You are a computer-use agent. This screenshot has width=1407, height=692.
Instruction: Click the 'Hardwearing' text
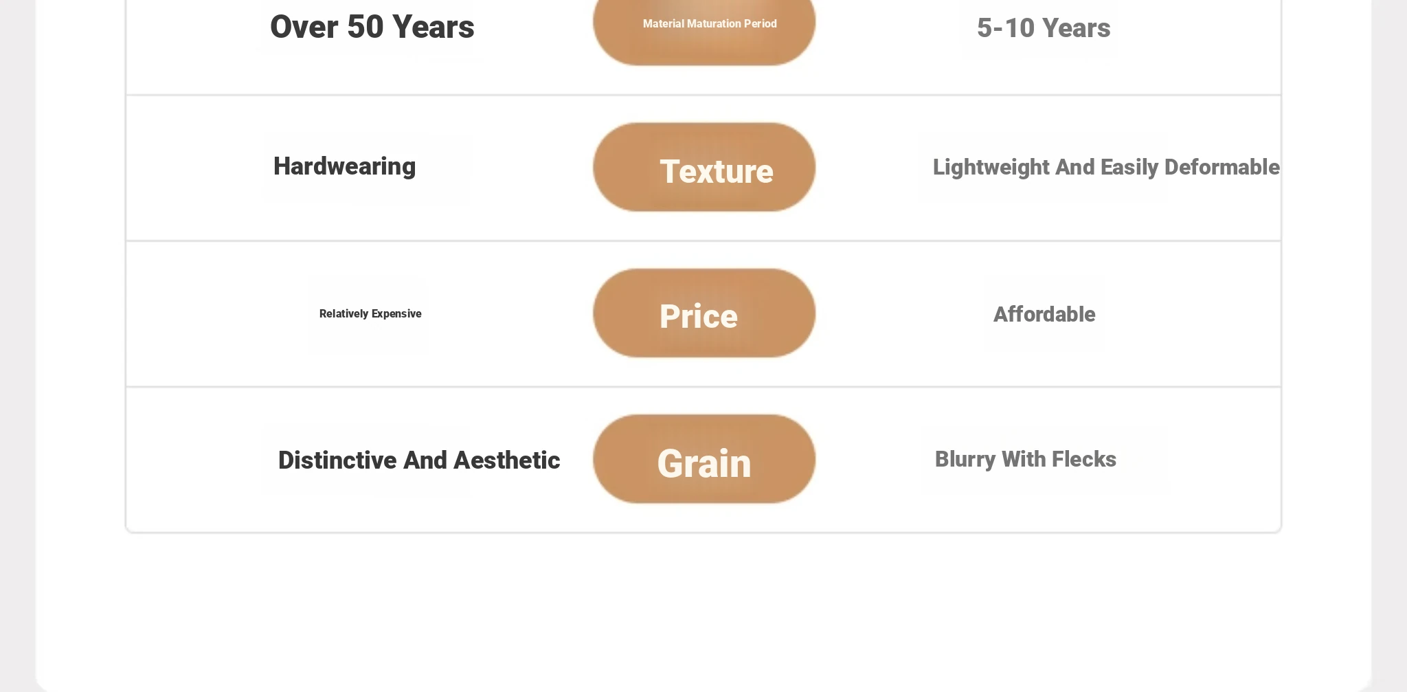click(345, 166)
